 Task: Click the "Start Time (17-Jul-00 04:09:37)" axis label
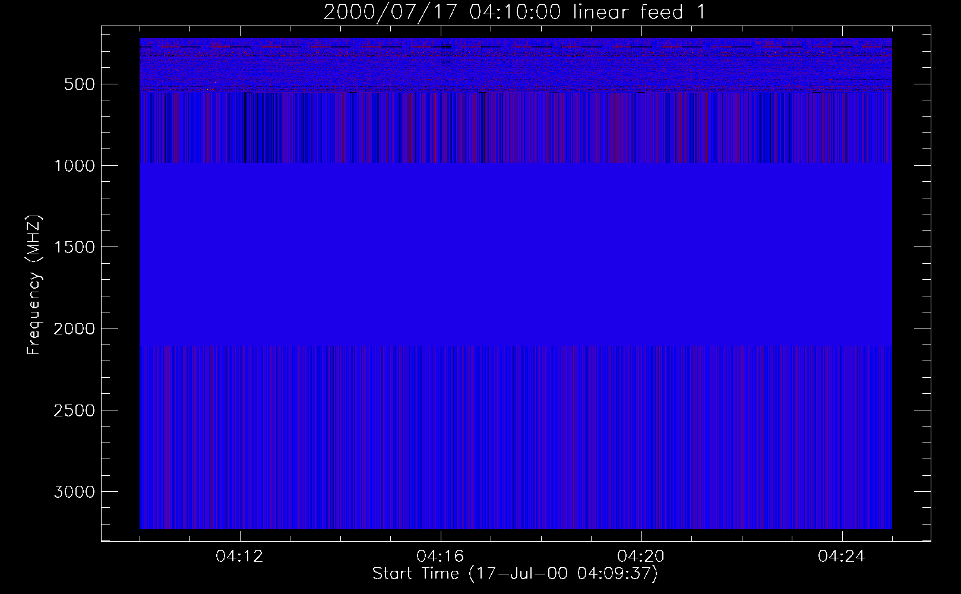[515, 574]
